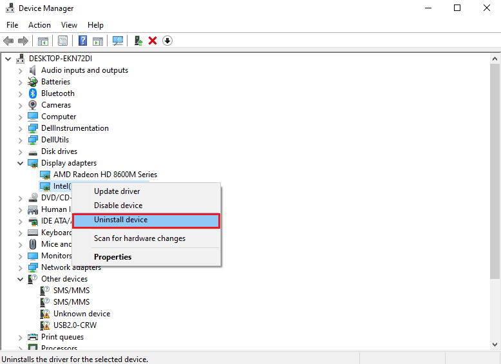Expand Audio inputs and outputs

(21, 71)
